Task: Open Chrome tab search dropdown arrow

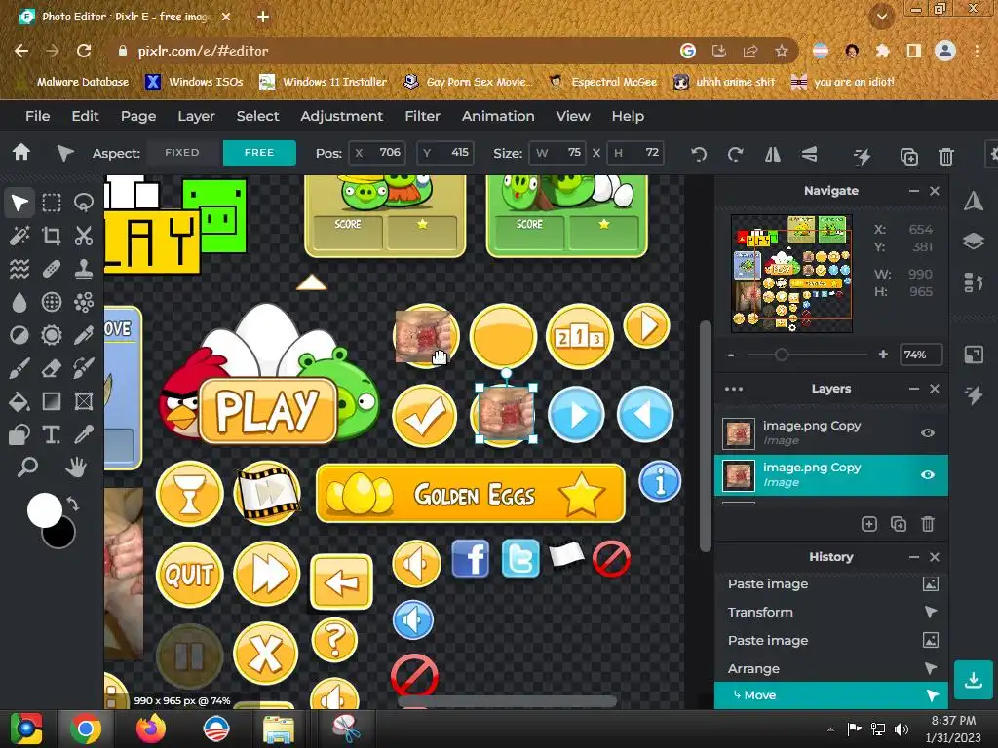Action: click(882, 17)
